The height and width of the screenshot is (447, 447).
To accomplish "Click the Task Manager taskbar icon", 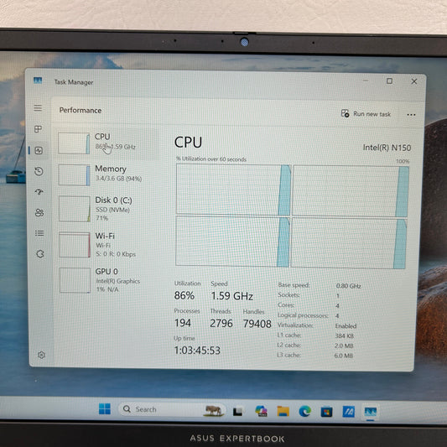I will (x=371, y=413).
